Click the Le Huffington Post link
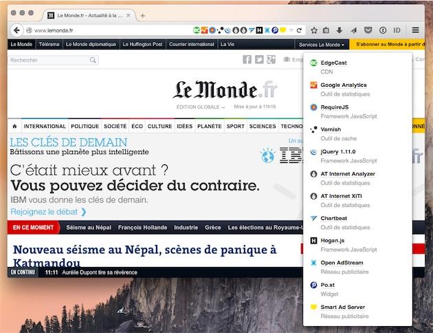433x333 pixels. (142, 44)
